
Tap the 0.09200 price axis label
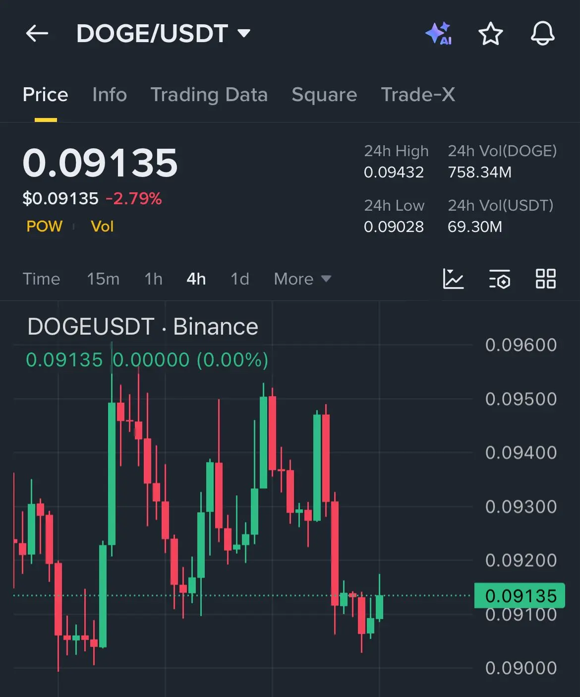521,561
